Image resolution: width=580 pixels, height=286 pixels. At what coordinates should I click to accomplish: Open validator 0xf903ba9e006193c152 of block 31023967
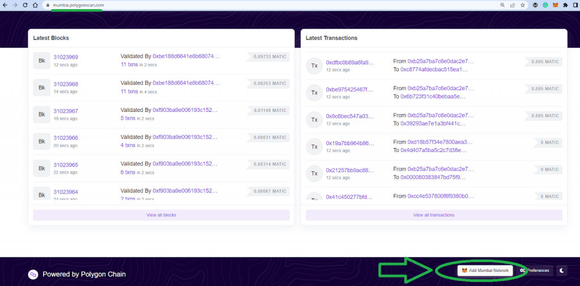click(x=185, y=110)
